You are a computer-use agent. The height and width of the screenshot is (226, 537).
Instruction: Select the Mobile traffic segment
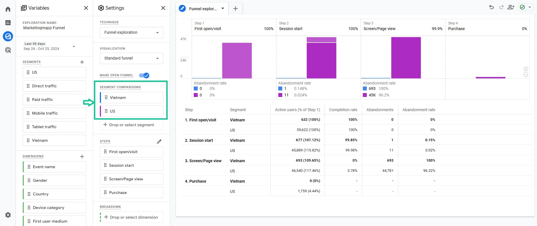click(54, 113)
